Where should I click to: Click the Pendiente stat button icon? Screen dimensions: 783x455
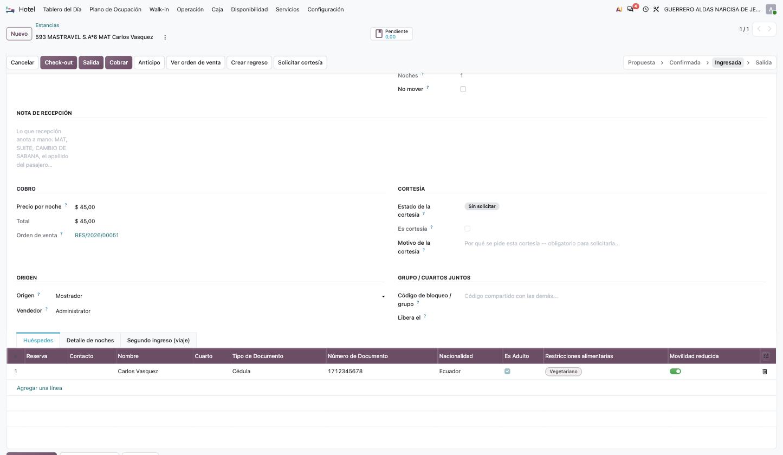coord(379,34)
